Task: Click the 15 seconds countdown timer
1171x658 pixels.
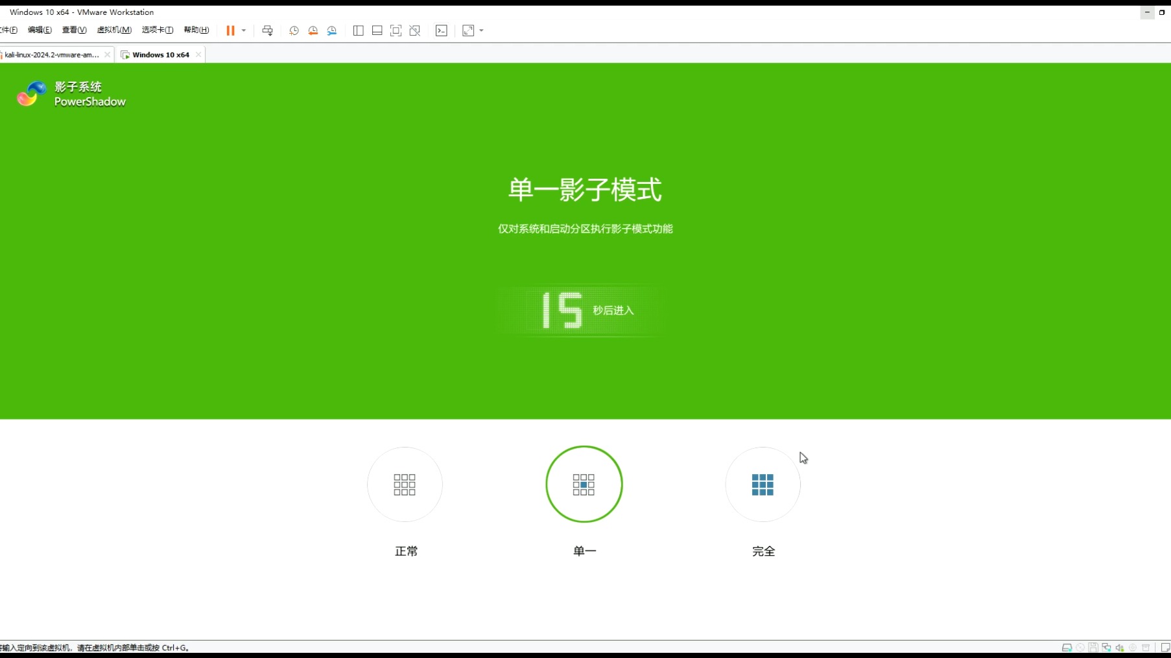Action: tap(562, 310)
